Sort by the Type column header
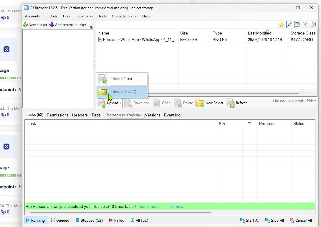Viewport: 321px width, 227px height. (x=229, y=33)
